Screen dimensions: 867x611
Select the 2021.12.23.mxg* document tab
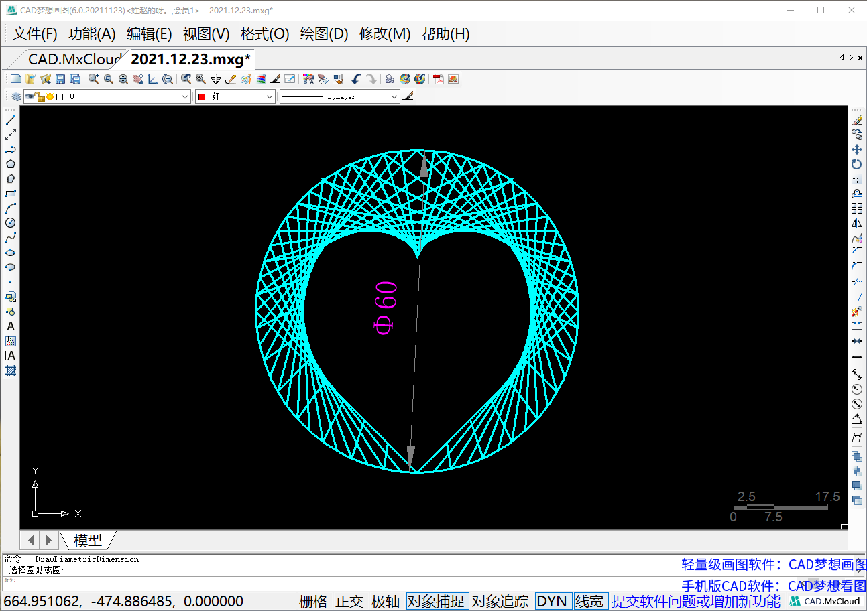pyautogui.click(x=190, y=59)
